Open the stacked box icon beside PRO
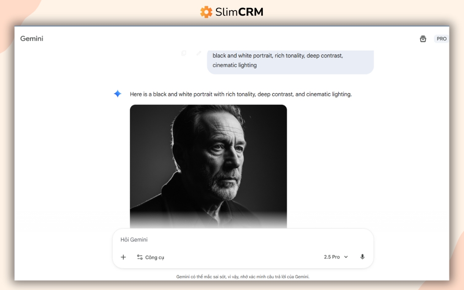Viewport: 464px width, 290px height. [x=423, y=39]
